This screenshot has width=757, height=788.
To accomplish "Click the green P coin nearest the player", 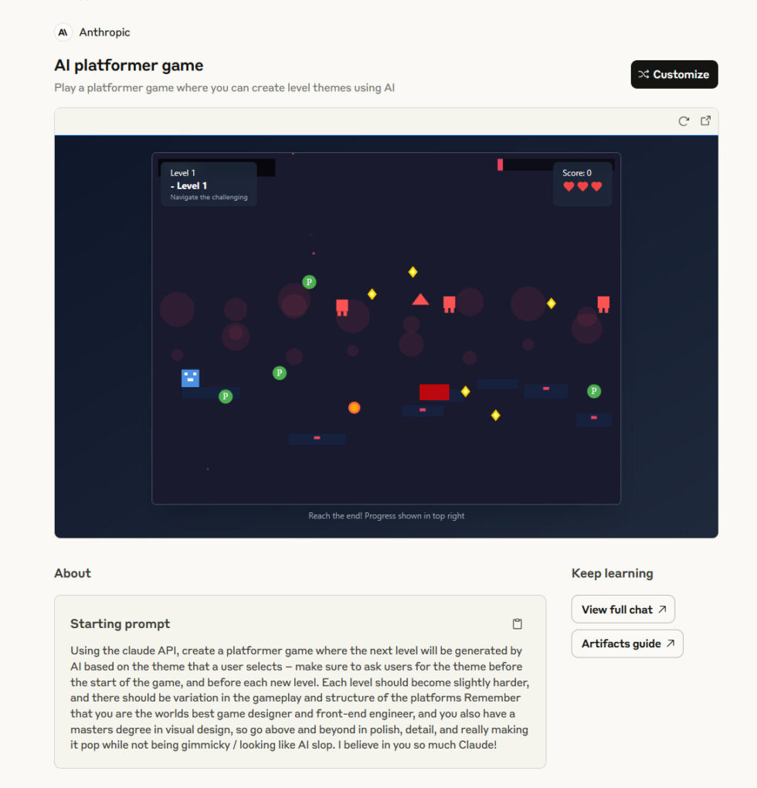I will 226,396.
